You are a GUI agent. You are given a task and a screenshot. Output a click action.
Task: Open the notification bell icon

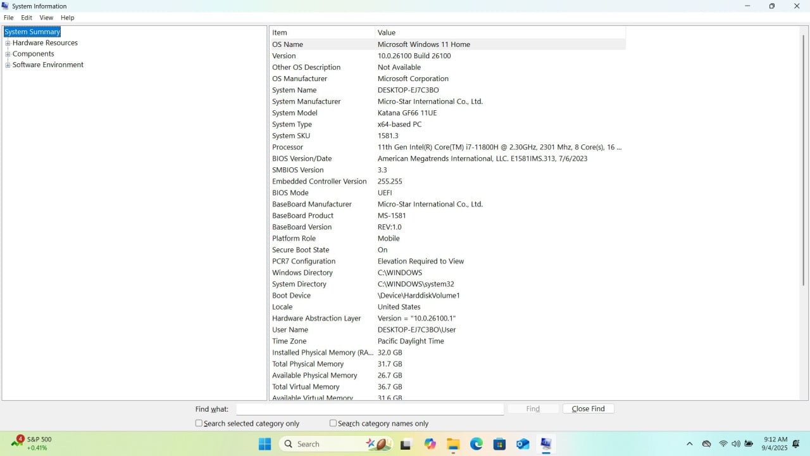(796, 444)
